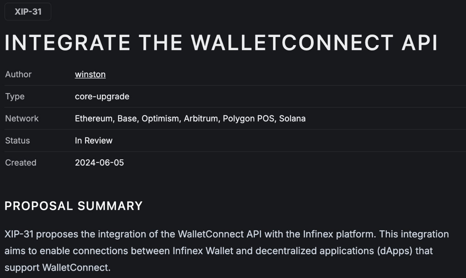
Task: Click the In Review status value
Action: click(93, 140)
